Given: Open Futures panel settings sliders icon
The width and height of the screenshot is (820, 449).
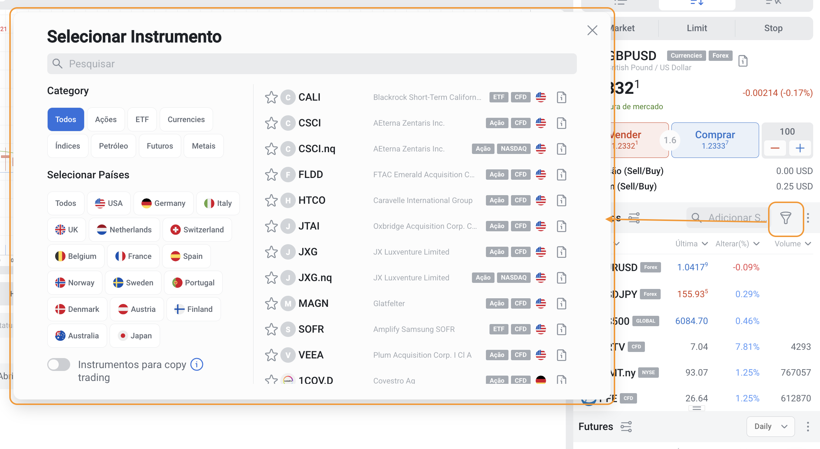Looking at the screenshot, I should [x=626, y=427].
